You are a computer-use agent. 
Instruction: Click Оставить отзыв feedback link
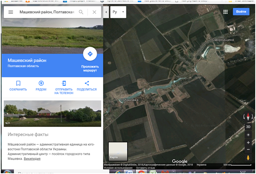coord(145,168)
